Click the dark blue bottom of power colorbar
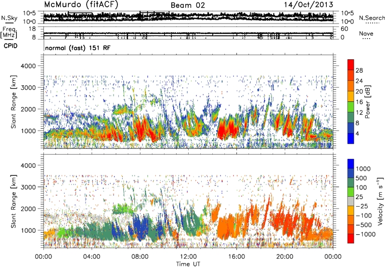 pyautogui.click(x=351, y=138)
